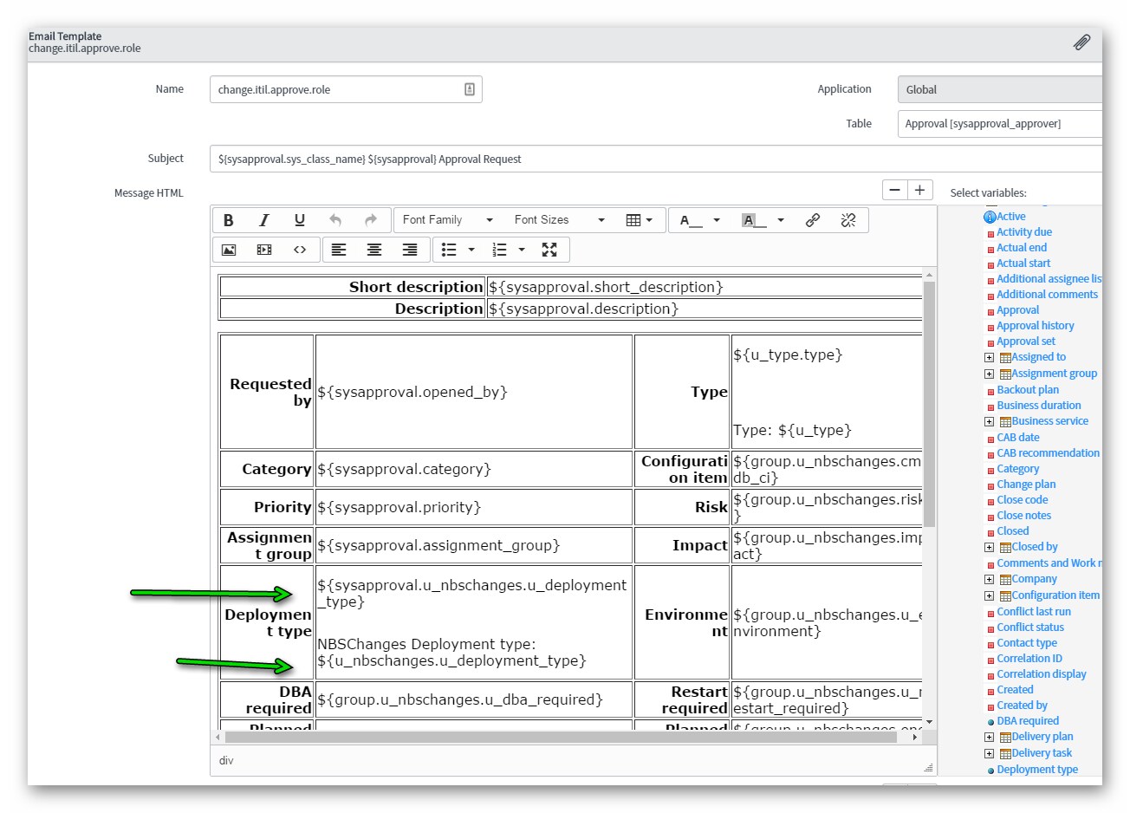The image size is (1130, 813).
Task: Open the insert table menu
Action: [640, 220]
